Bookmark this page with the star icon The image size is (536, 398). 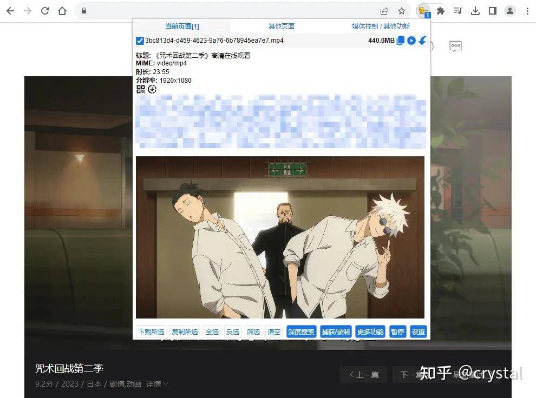[x=402, y=11]
